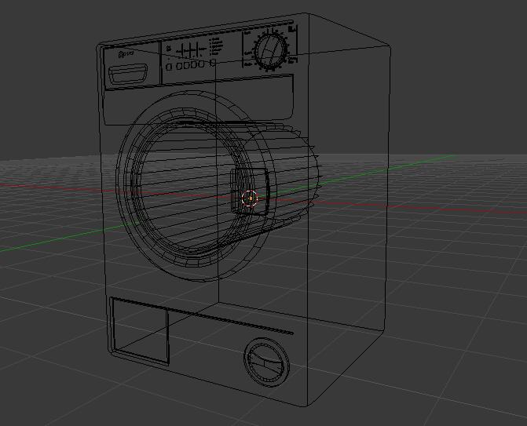Select the round drain filter cap near the base
The width and height of the screenshot is (527, 426).
(266, 362)
